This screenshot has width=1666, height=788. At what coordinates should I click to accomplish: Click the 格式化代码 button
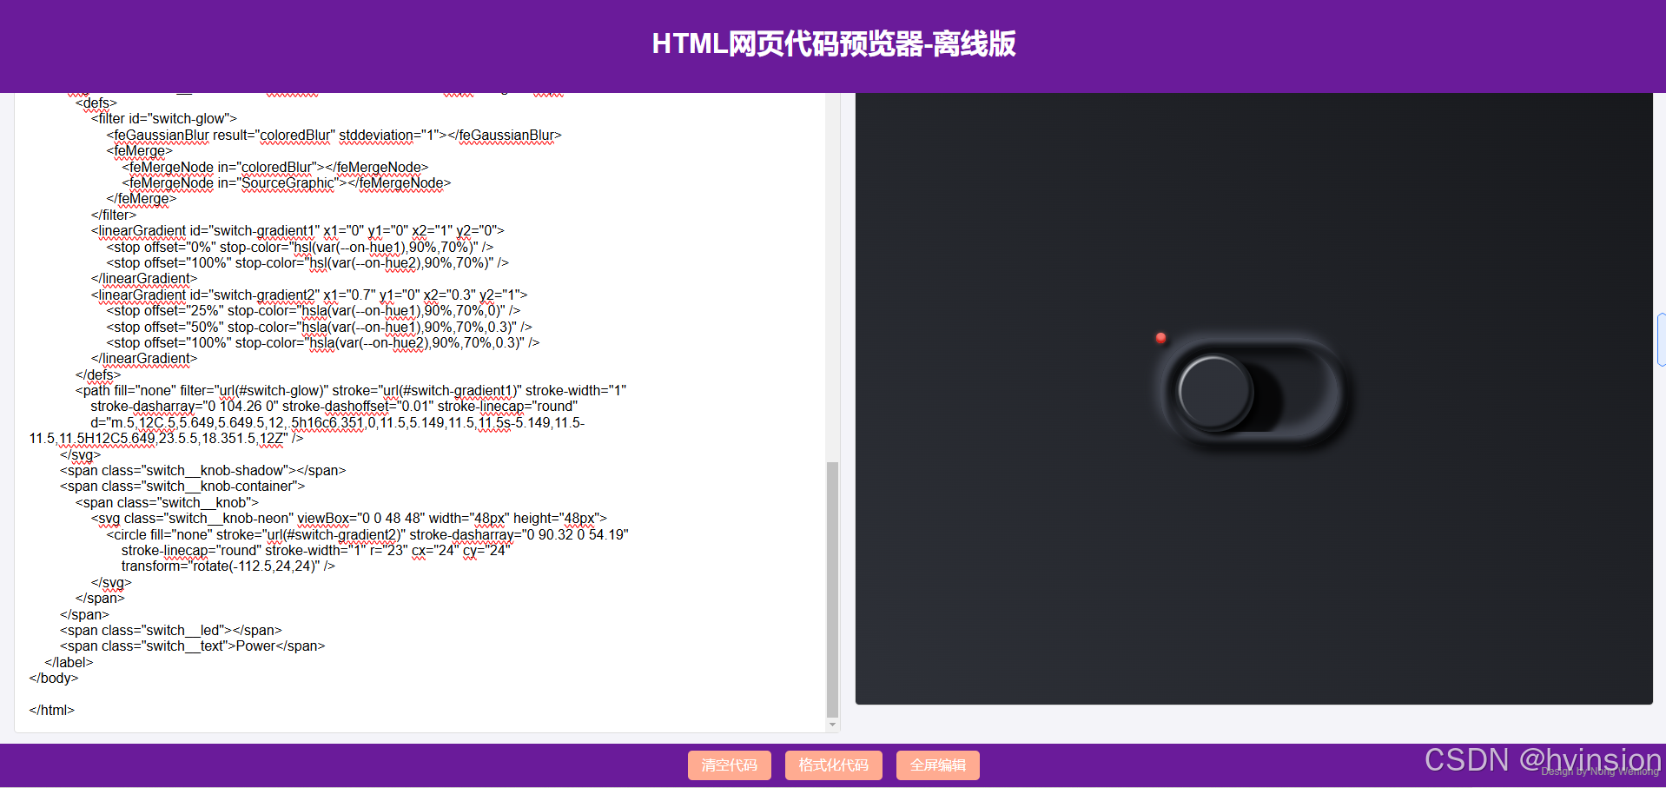(x=834, y=765)
